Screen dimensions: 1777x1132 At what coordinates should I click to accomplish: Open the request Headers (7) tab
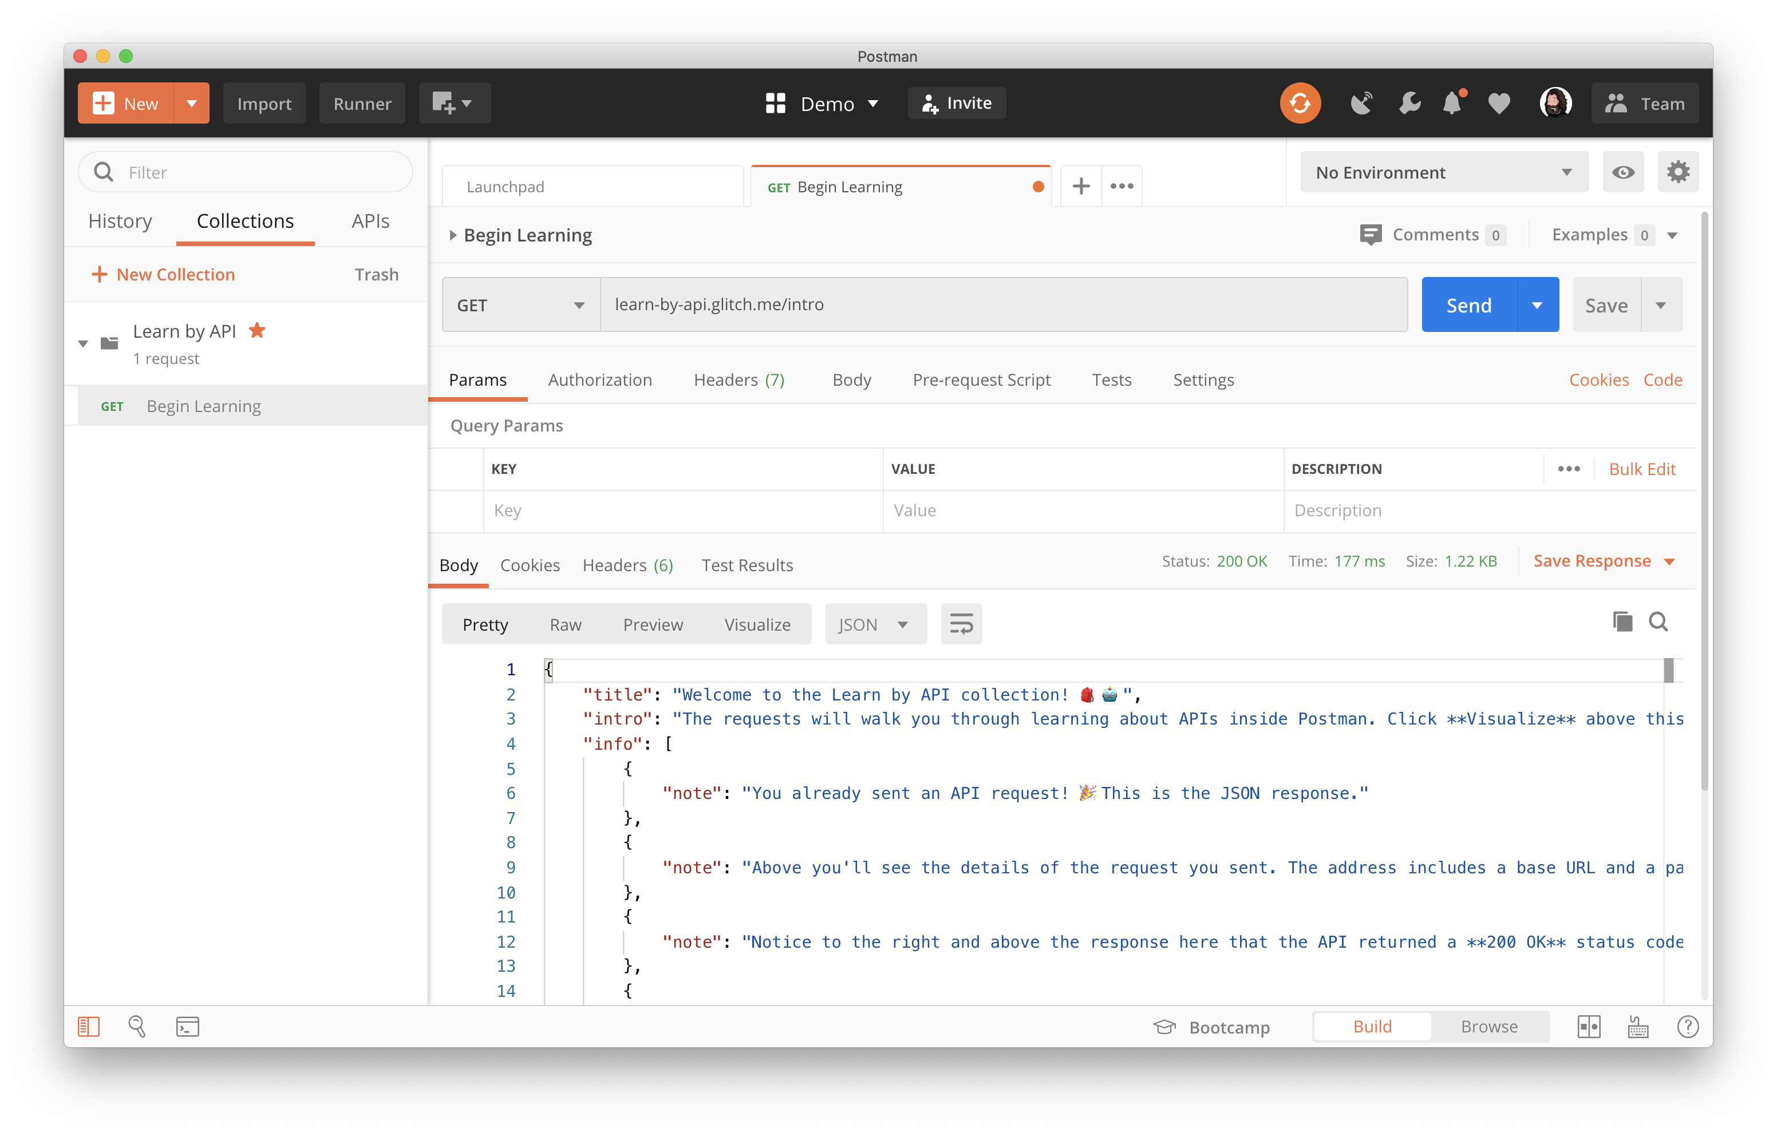pyautogui.click(x=739, y=379)
